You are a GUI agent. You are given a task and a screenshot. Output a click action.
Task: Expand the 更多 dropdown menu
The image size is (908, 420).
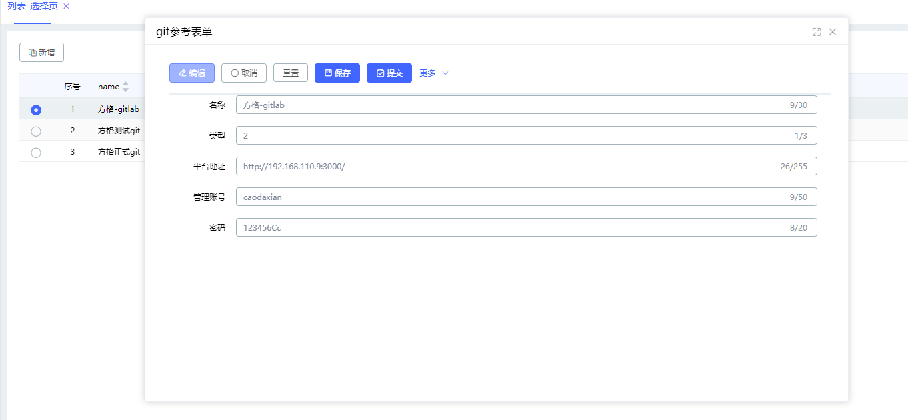[x=434, y=73]
